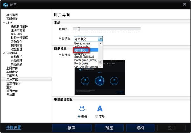This screenshot has width=191, height=133.
Task: Choose the 字母 radio button
Action: (x=96, y=116)
